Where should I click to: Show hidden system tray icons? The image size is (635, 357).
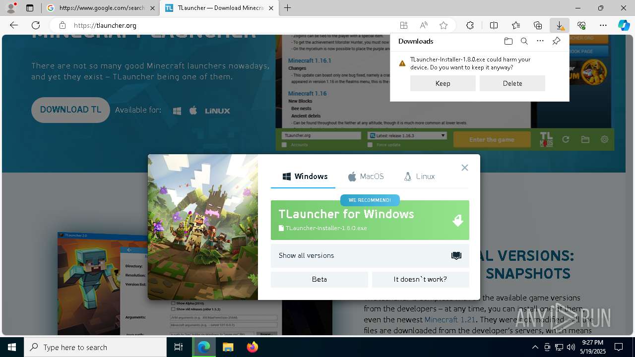[x=535, y=347]
